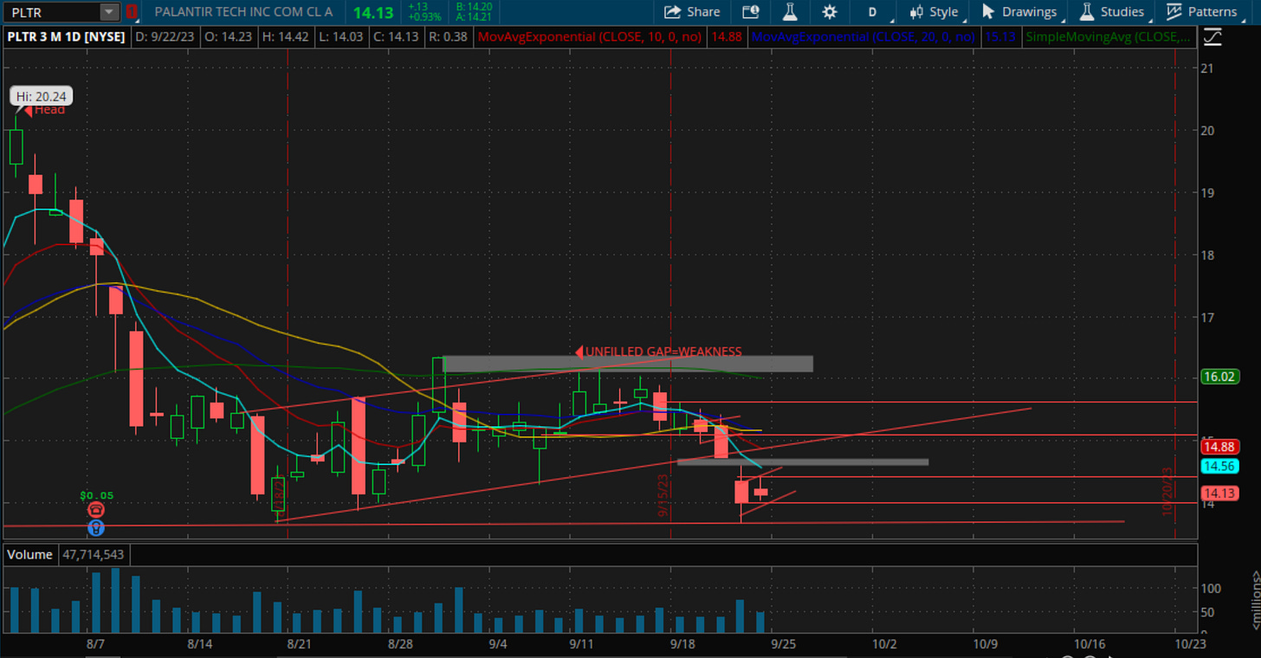Image resolution: width=1261 pixels, height=658 pixels.
Task: Click the red MovAvgExponential (CLOSE, 10) study label
Action: [592, 37]
